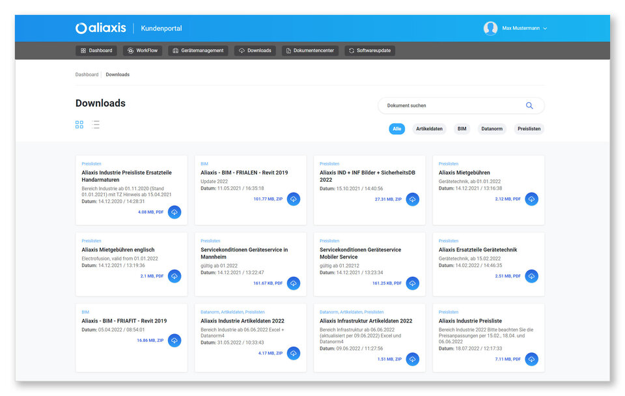Download the Aliaxis BIM FRIALEN Revit 2019 file
This screenshot has height=396, width=625.
(x=294, y=199)
